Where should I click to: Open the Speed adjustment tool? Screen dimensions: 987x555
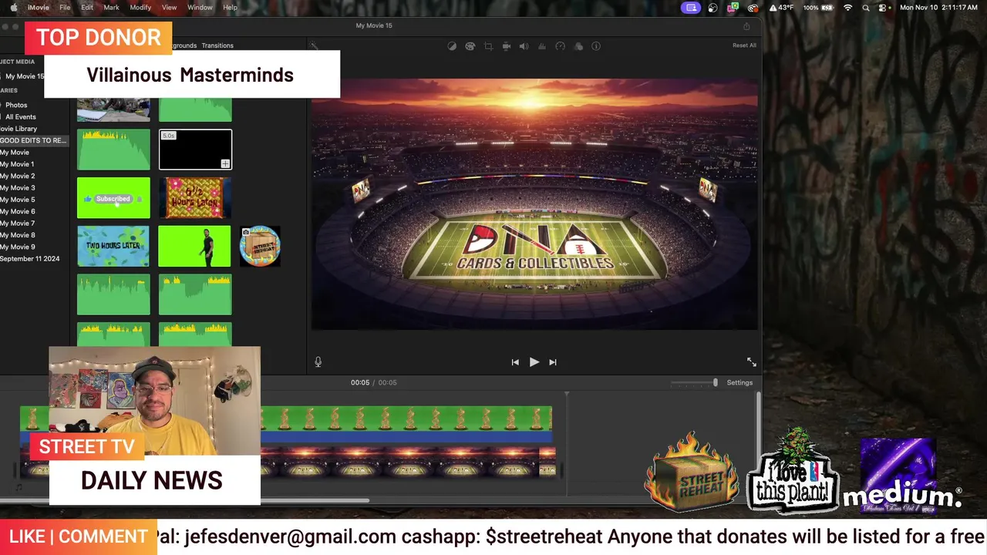(x=561, y=46)
